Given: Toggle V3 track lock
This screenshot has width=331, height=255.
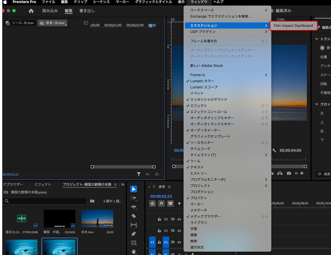Looking at the screenshot, I should pyautogui.click(x=159, y=219).
